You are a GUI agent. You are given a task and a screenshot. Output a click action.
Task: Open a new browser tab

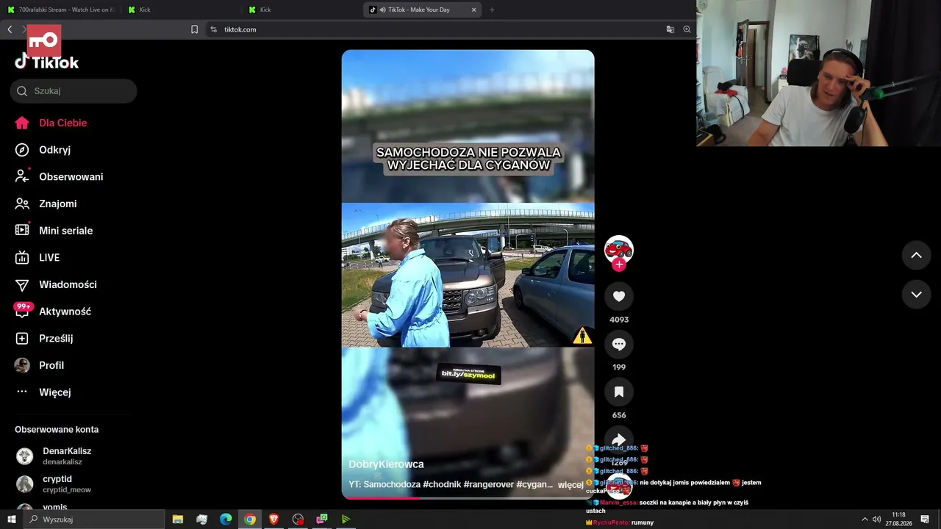click(x=492, y=10)
